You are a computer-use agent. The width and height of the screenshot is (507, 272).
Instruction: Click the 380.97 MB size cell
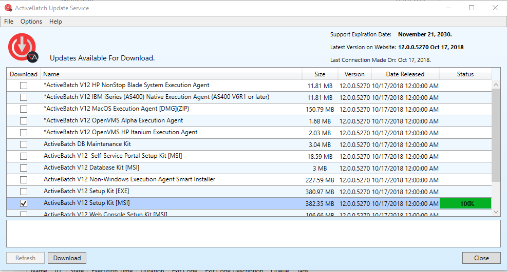(x=320, y=192)
